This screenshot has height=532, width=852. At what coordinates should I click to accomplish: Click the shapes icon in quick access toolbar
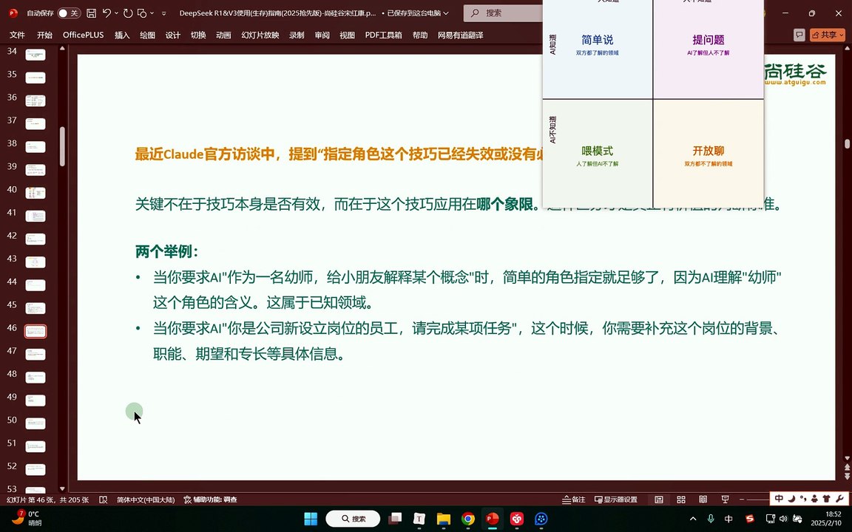point(142,13)
